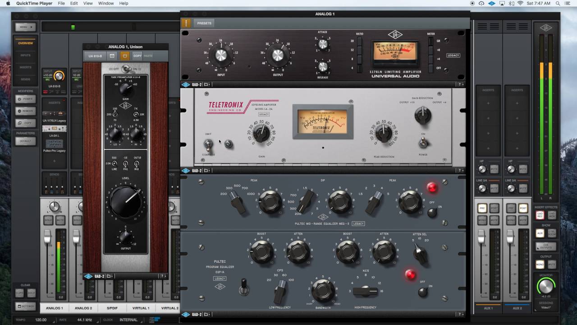Open the channel strip options menu icon
Screen dimensions: 577x325
pyautogui.click(x=186, y=23)
